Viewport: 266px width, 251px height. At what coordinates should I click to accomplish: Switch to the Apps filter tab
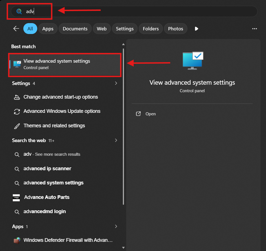48,29
